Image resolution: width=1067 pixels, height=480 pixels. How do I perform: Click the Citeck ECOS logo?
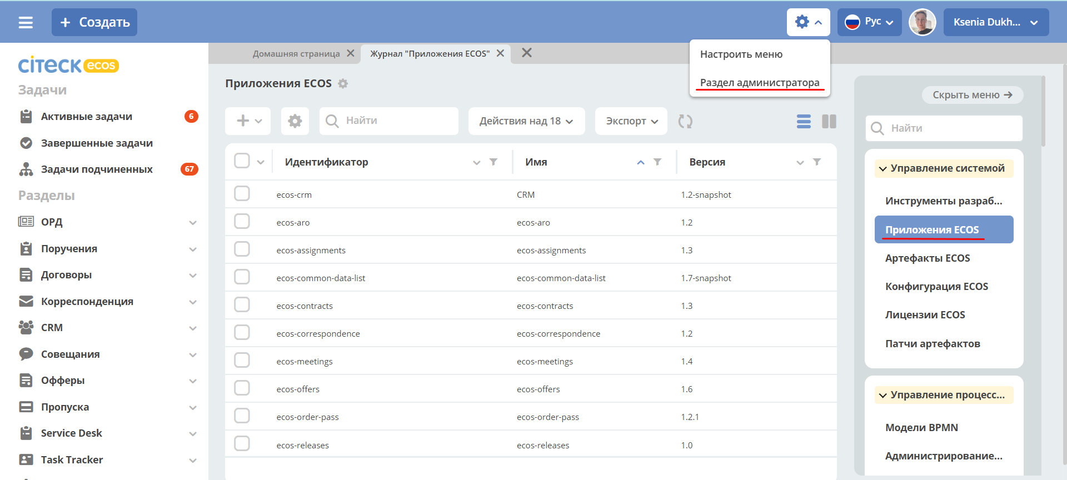[68, 65]
